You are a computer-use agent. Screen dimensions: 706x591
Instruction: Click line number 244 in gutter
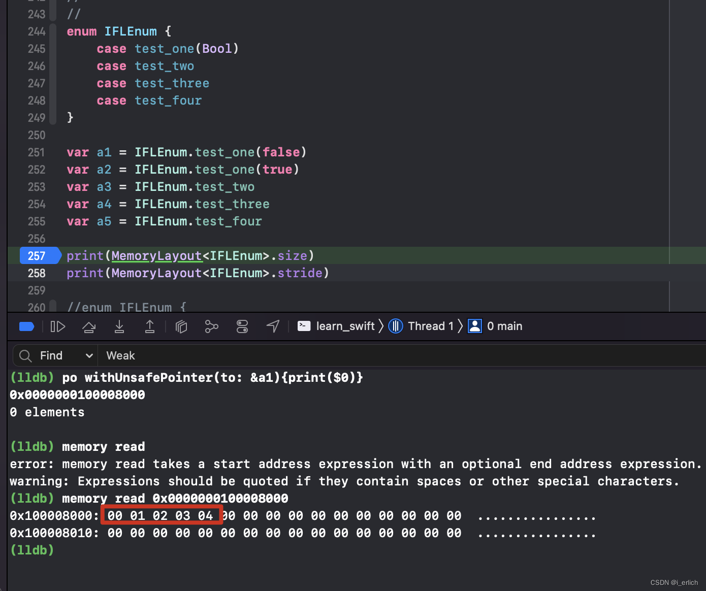click(37, 31)
